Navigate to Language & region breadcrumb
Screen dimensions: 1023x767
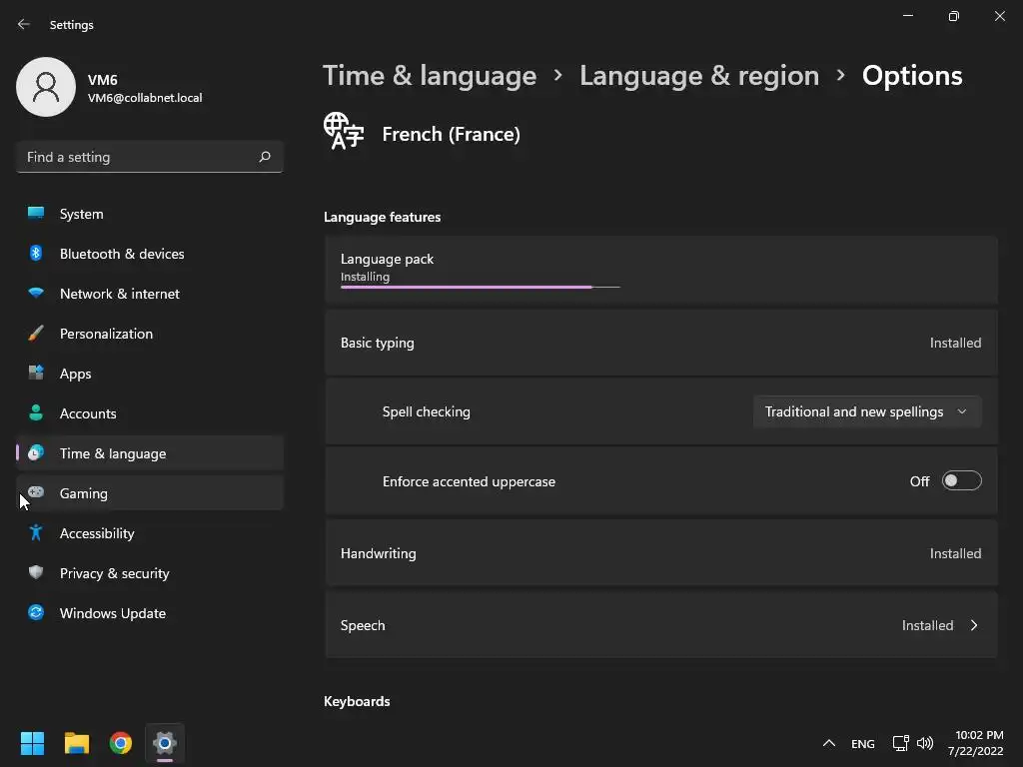click(699, 76)
